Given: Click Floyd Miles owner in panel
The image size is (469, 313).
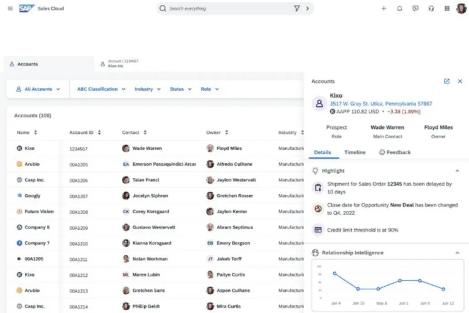Looking at the screenshot, I should point(438,127).
